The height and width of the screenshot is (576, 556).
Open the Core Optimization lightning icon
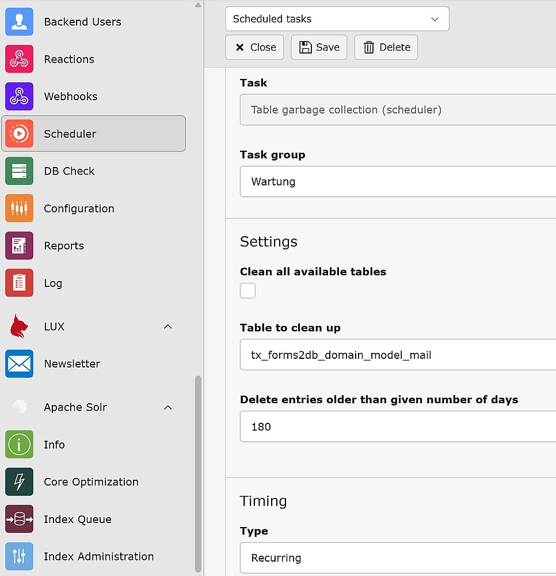coord(19,482)
